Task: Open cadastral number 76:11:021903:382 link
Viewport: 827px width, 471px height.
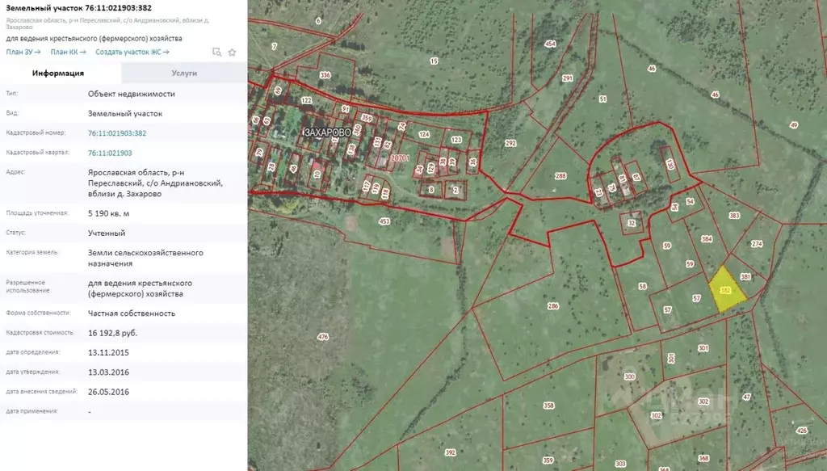Action: (x=117, y=133)
